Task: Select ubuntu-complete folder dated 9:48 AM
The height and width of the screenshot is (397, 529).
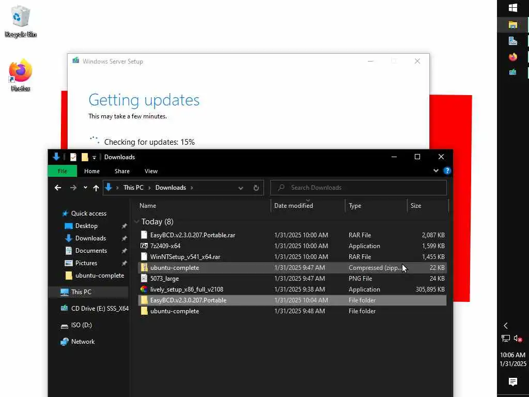Action: click(292, 311)
